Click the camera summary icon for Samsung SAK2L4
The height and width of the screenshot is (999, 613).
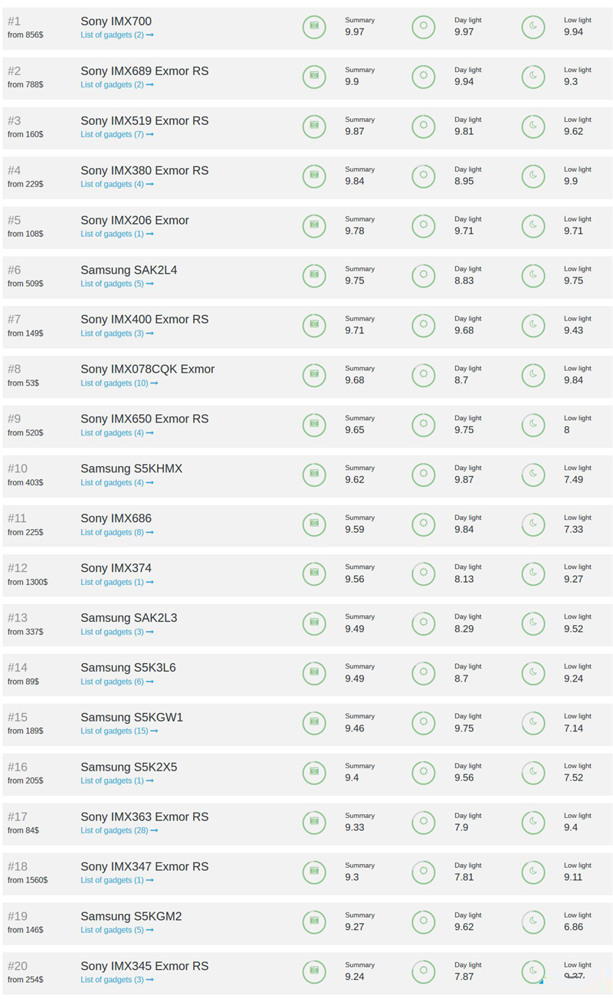click(x=313, y=275)
